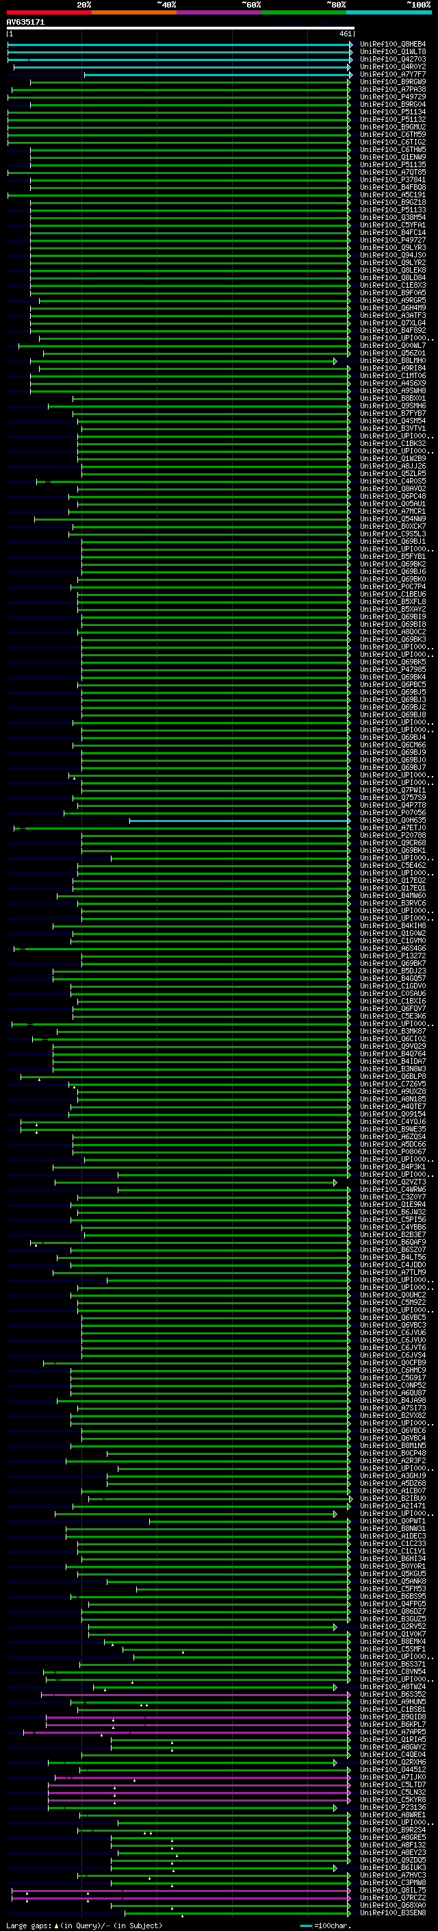
Task: Select label UniRef100_P20788
Action: (x=393, y=836)
